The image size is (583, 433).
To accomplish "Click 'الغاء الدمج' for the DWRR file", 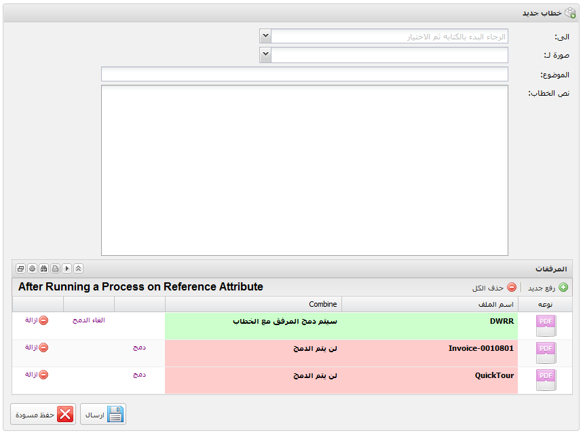I will point(88,320).
